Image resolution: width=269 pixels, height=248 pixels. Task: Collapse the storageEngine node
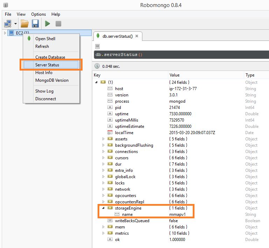(103, 208)
